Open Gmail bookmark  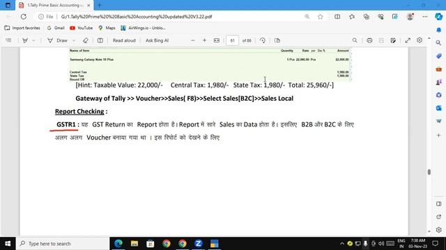click(56, 28)
